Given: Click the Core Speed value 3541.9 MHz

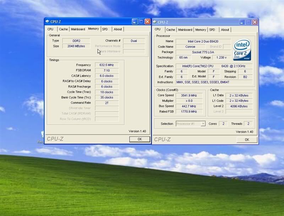Looking at the screenshot, I should click(x=189, y=95).
